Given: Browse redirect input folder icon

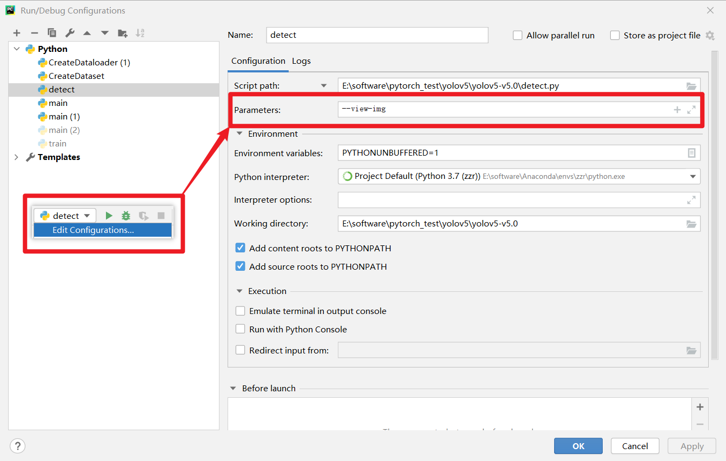Looking at the screenshot, I should pyautogui.click(x=691, y=350).
